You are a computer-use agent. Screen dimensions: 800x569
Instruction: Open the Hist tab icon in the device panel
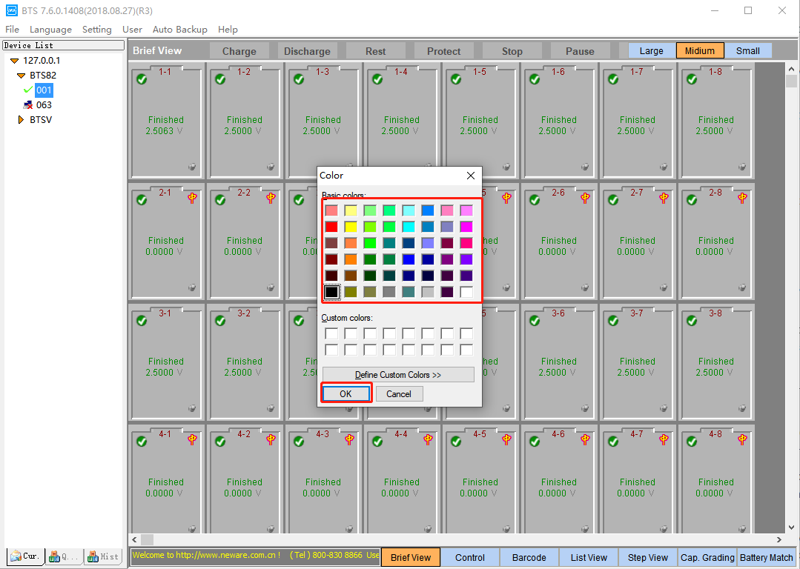pyautogui.click(x=93, y=556)
